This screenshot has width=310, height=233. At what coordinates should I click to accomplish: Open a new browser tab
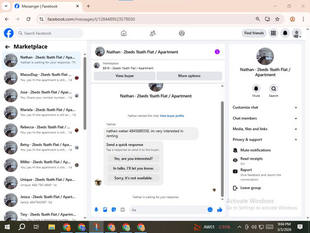pos(88,6)
